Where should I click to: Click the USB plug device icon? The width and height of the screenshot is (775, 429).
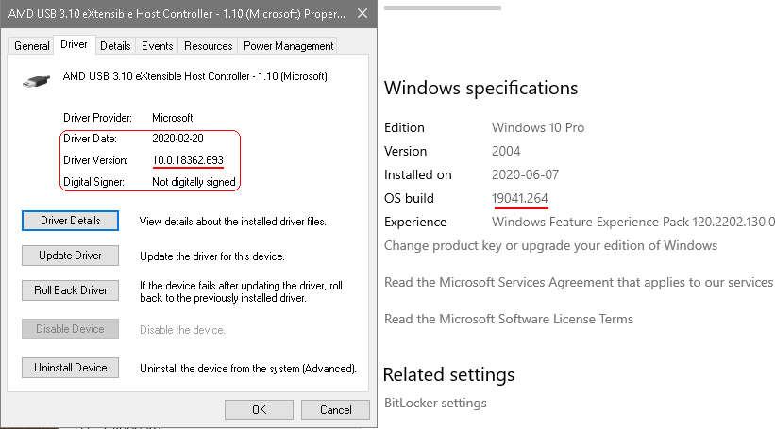[x=37, y=80]
